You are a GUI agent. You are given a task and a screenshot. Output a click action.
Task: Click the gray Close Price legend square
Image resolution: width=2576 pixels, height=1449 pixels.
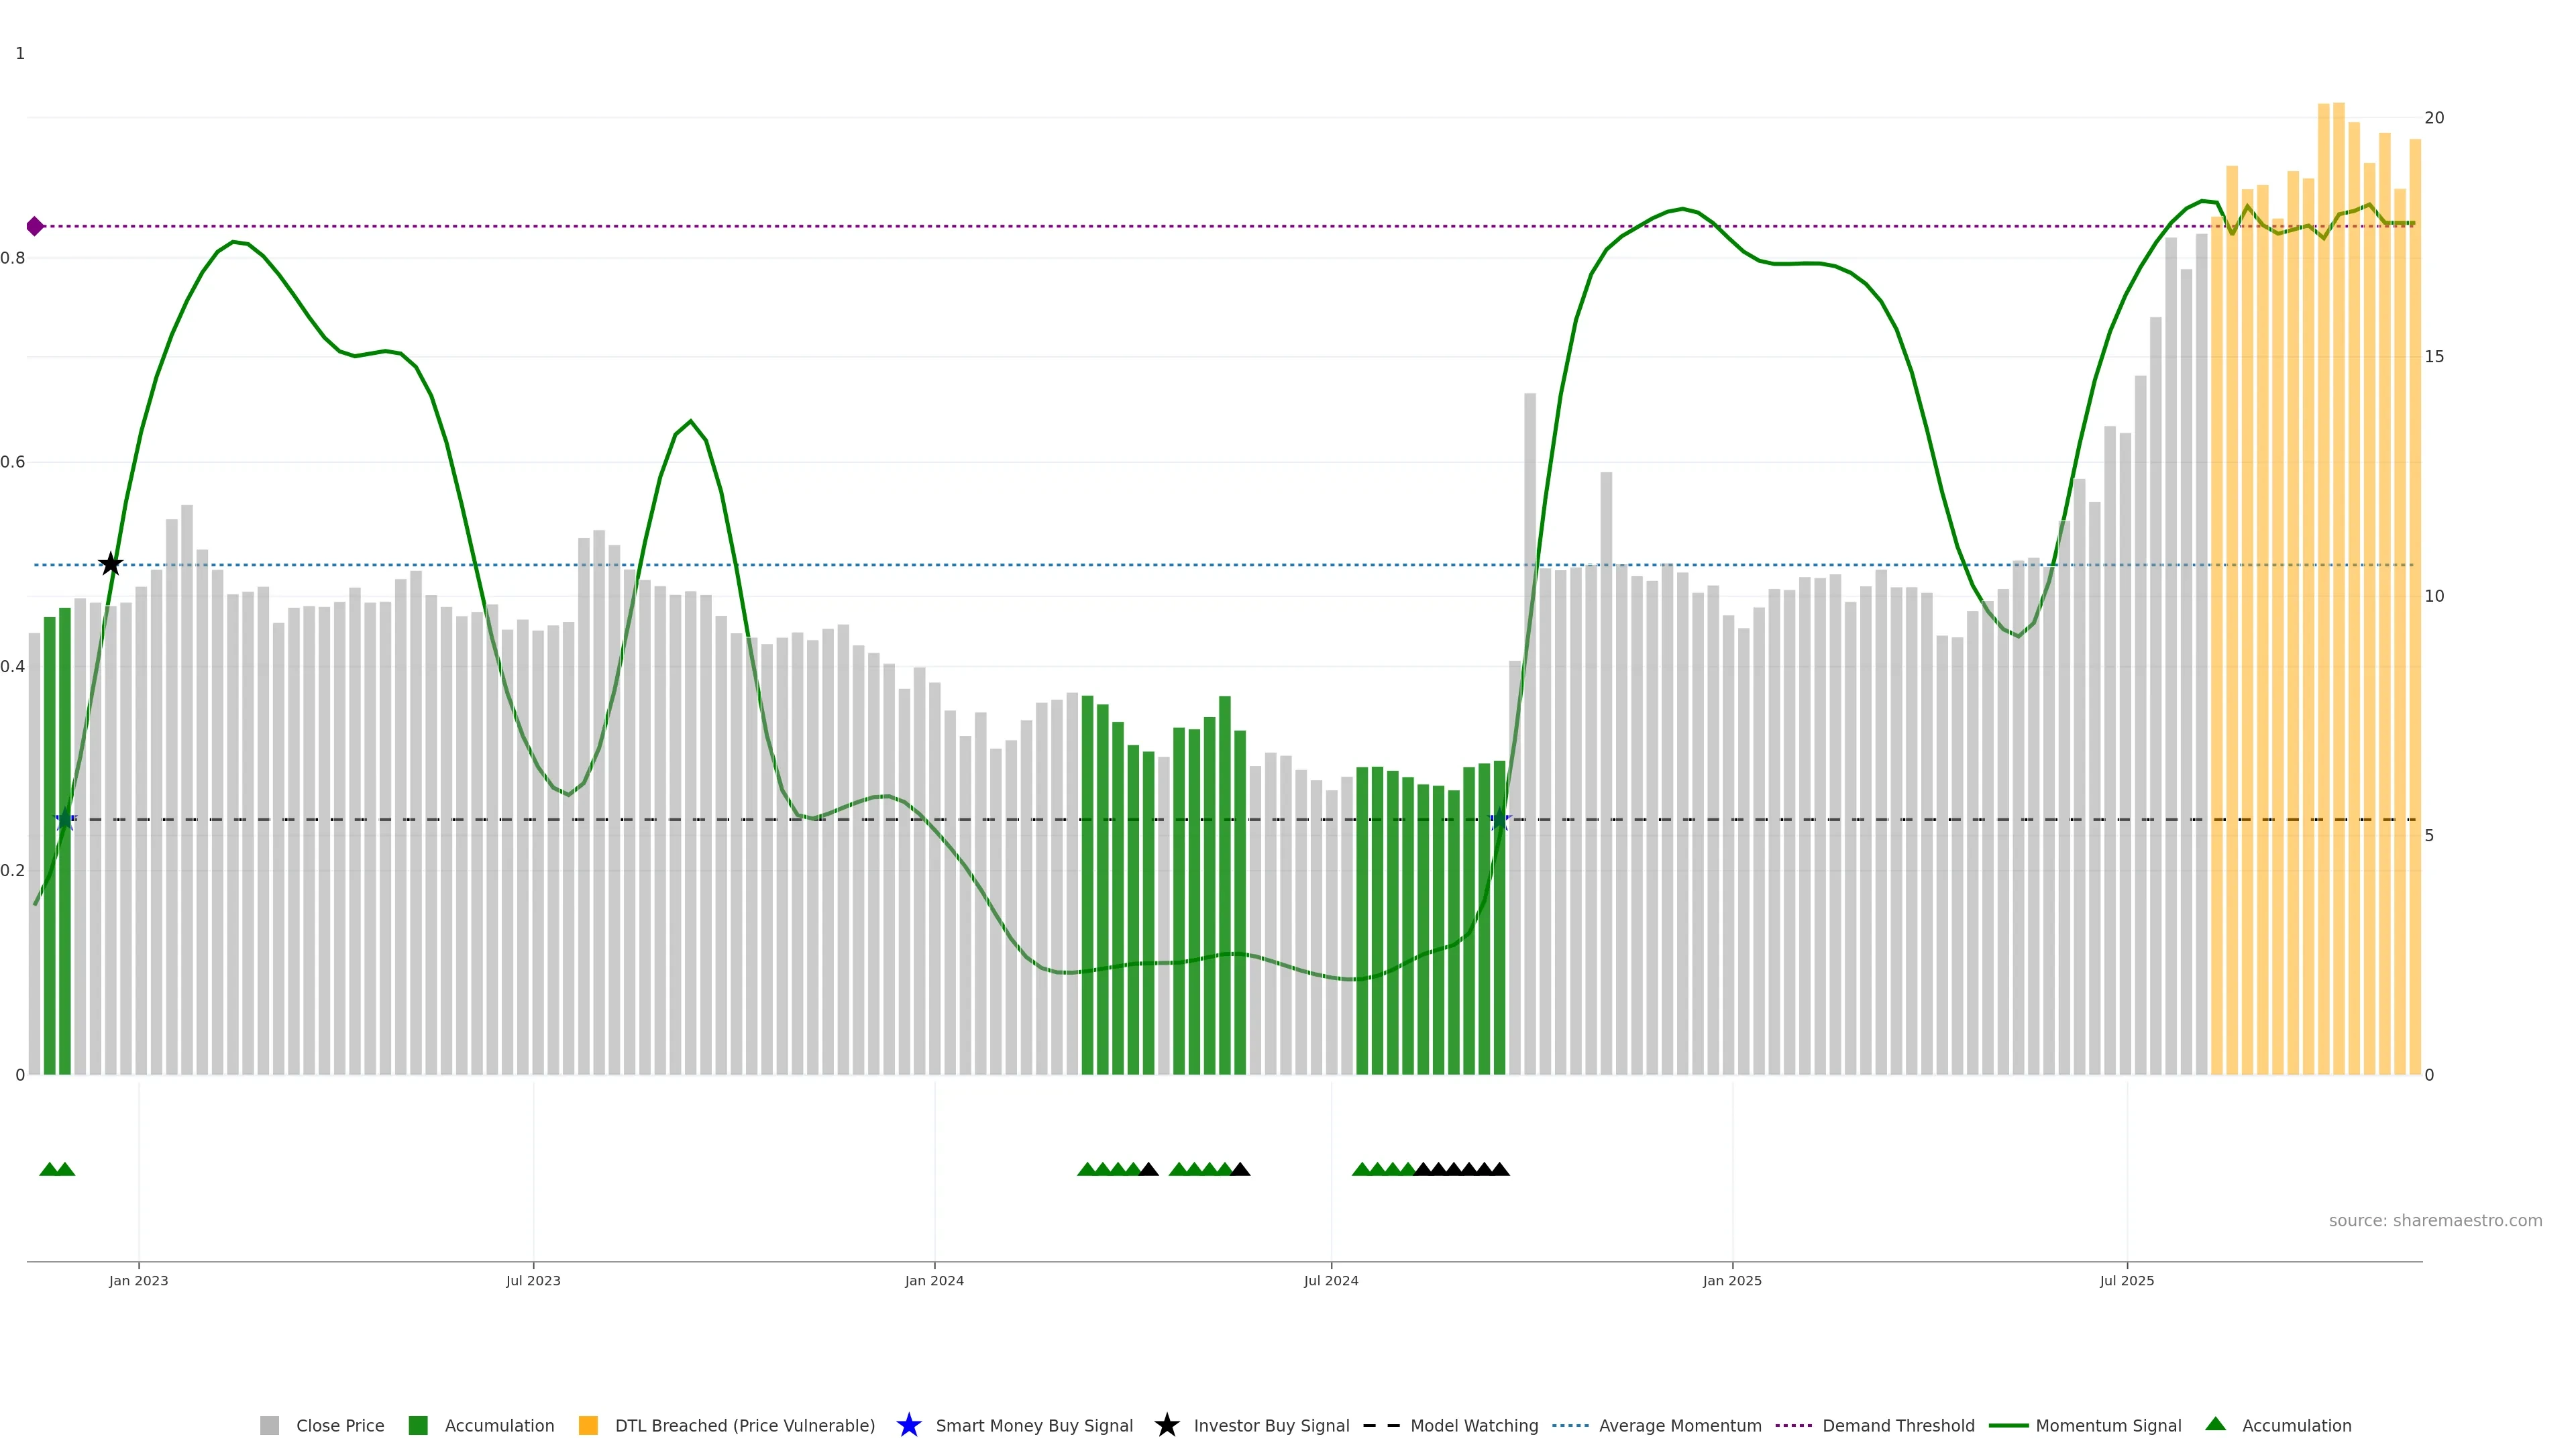(269, 1425)
